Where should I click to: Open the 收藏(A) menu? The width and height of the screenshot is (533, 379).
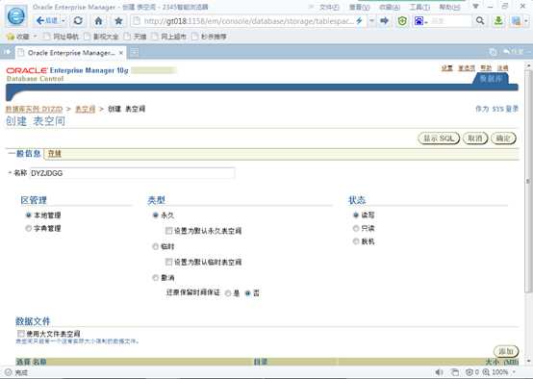point(390,7)
